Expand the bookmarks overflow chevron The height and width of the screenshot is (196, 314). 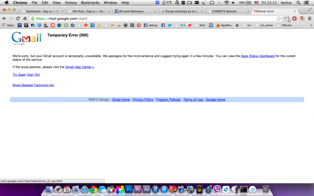point(311,25)
